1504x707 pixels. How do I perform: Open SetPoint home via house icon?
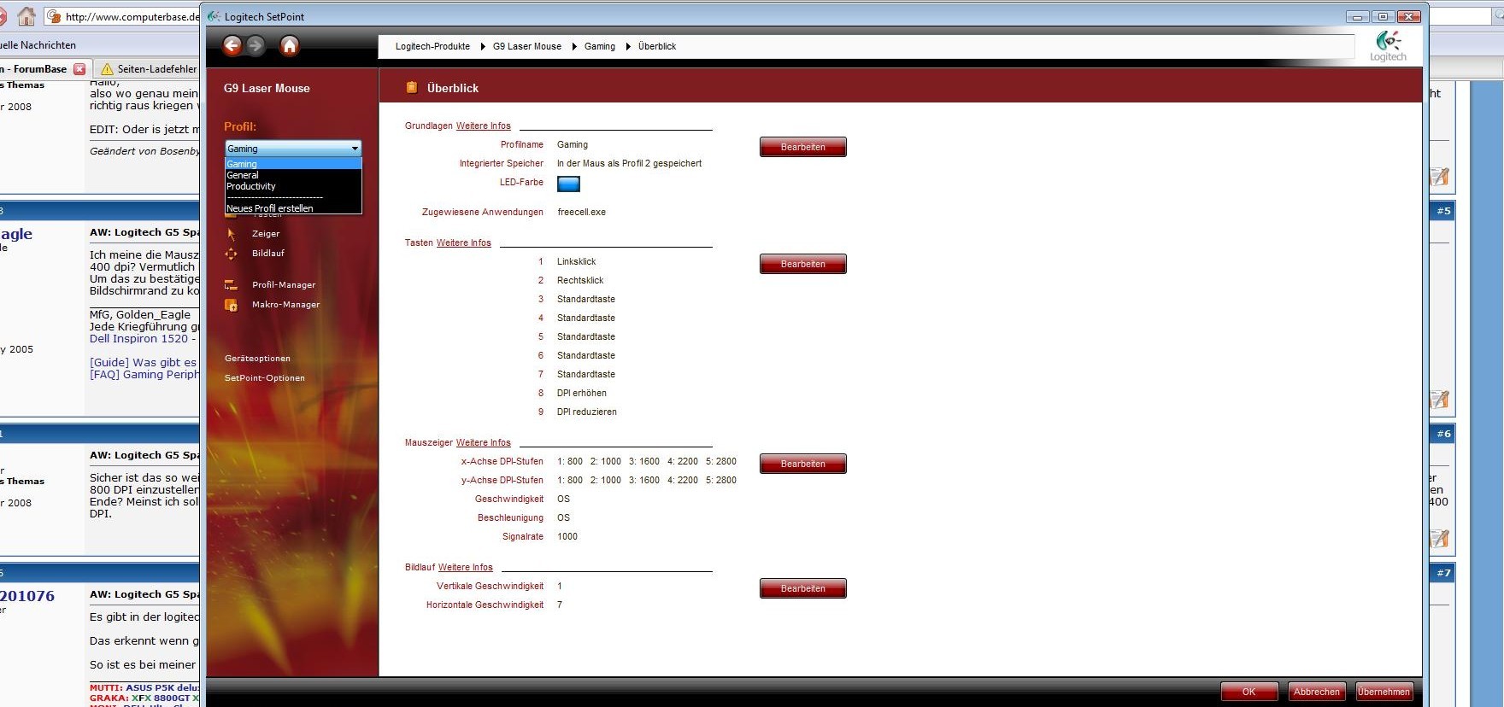[290, 45]
